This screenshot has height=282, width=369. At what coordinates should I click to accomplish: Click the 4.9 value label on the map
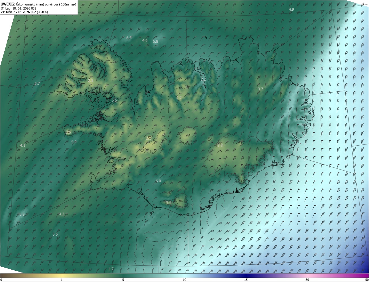tap(291, 10)
